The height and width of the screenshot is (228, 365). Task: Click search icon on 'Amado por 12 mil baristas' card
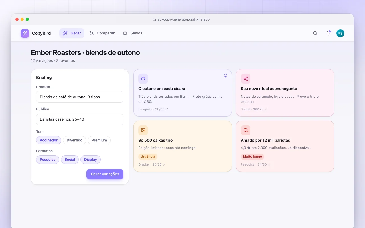point(246,130)
